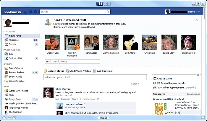Screen dimensions: 207x121
Task: Launch Angry Birds Friends icon
Action: pyautogui.click(x=6, y=107)
